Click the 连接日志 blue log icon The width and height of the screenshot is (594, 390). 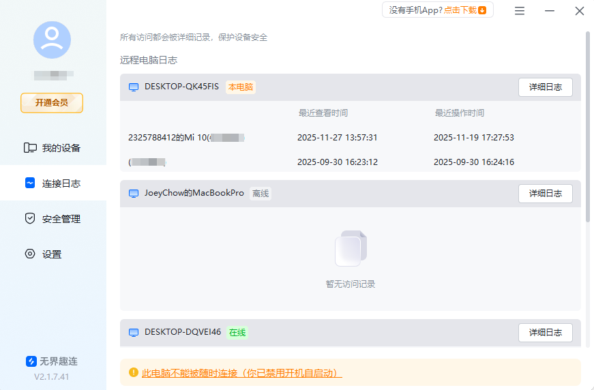click(x=30, y=183)
